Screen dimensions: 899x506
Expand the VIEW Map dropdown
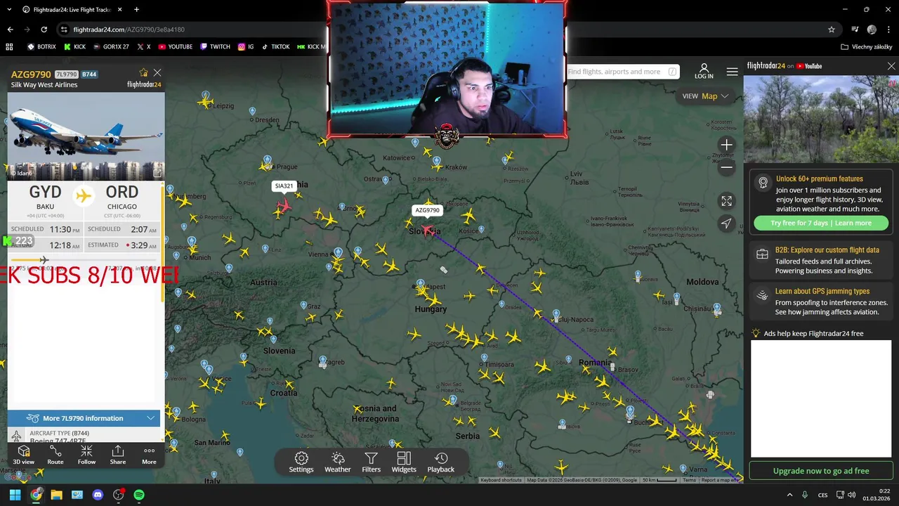[x=706, y=96]
